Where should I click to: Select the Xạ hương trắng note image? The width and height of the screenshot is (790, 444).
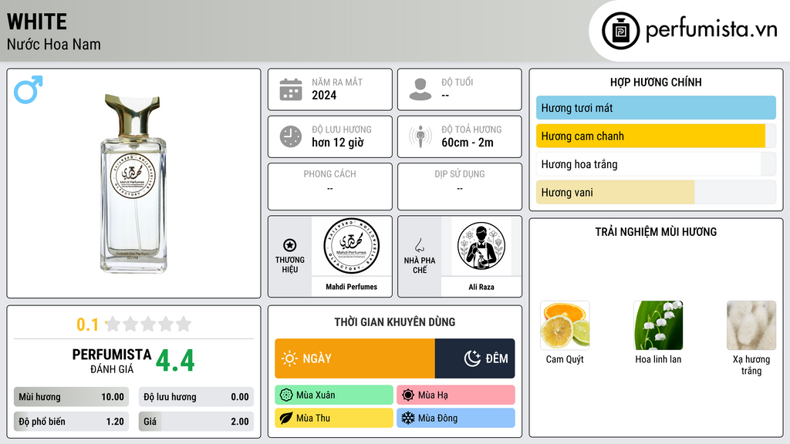pyautogui.click(x=751, y=325)
